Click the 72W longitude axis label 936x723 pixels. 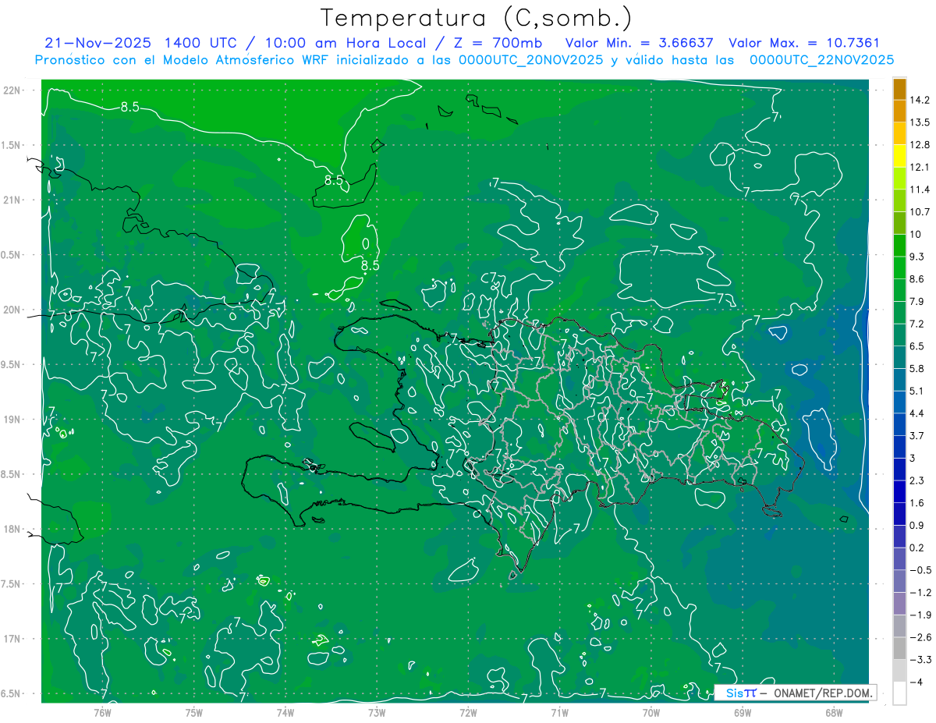click(x=468, y=712)
